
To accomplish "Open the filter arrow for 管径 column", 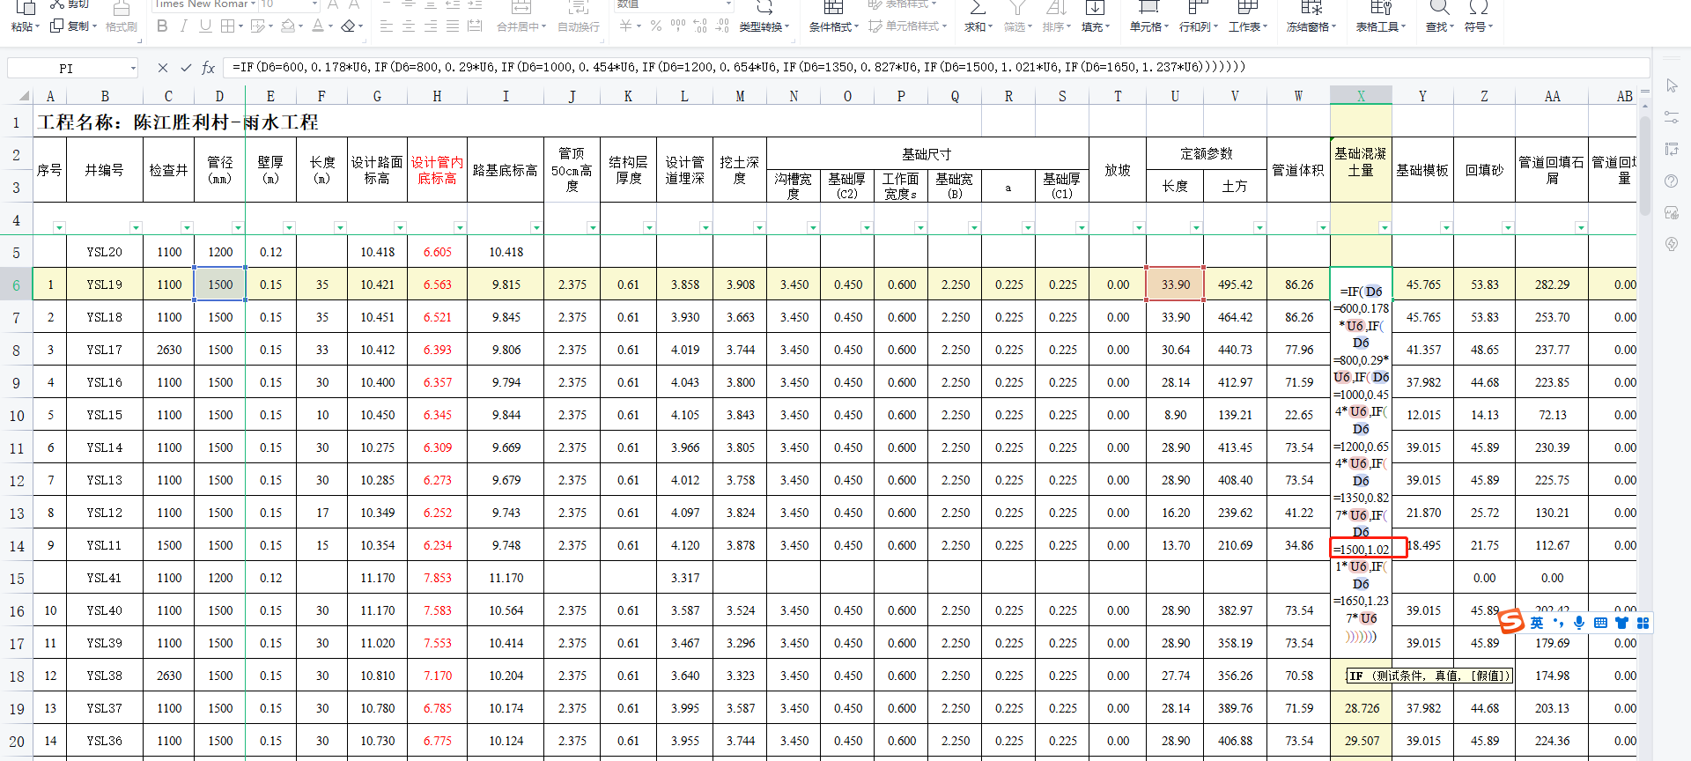I will [237, 227].
